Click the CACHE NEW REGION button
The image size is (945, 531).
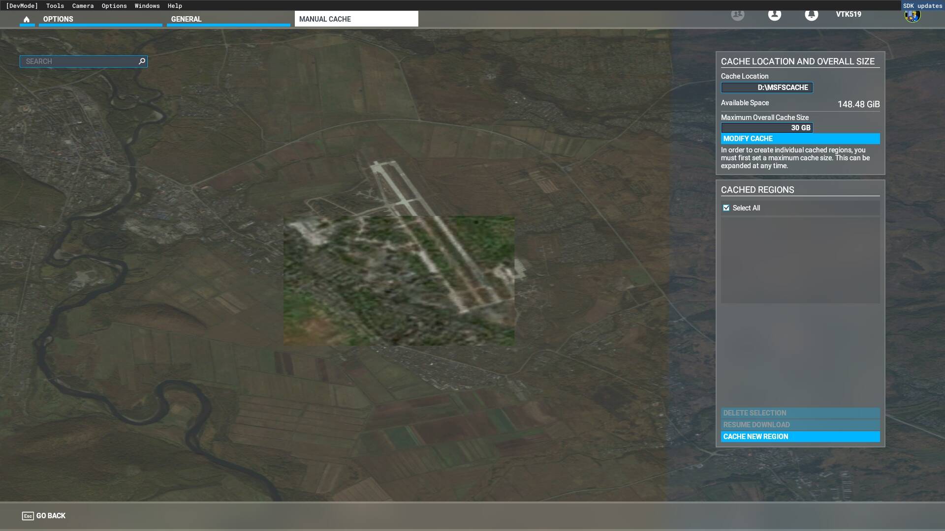pos(800,437)
